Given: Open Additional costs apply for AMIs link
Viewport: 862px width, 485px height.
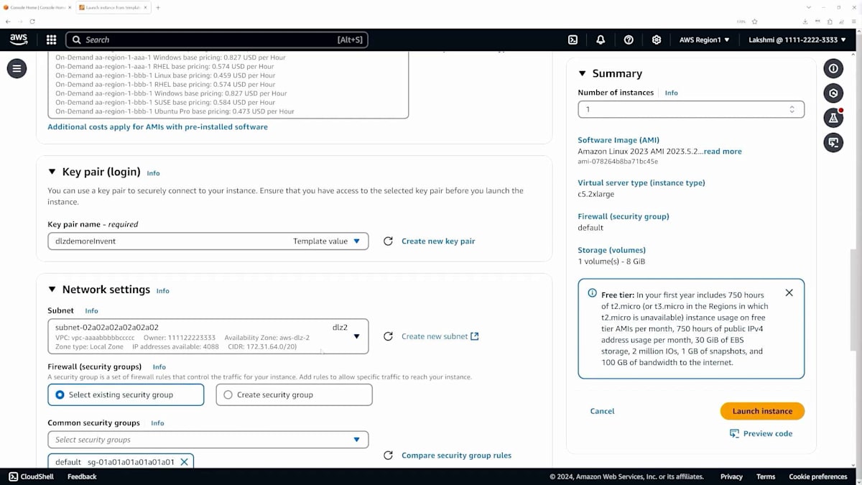Looking at the screenshot, I should click(x=157, y=126).
